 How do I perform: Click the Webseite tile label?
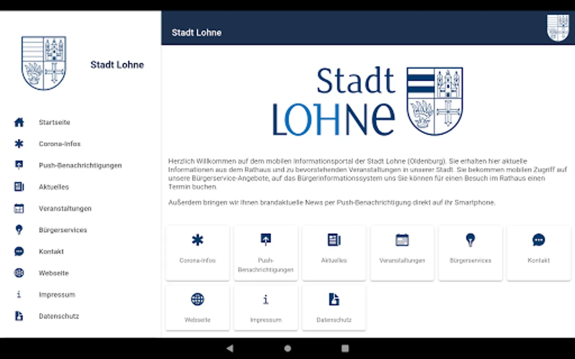(198, 320)
